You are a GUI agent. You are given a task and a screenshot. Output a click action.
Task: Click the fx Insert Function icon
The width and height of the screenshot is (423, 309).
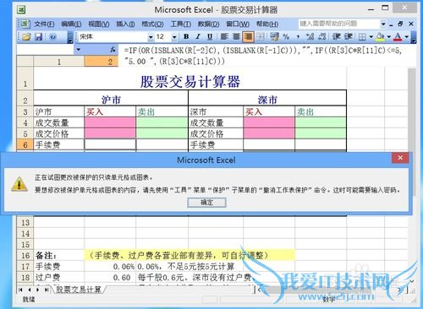[113, 50]
